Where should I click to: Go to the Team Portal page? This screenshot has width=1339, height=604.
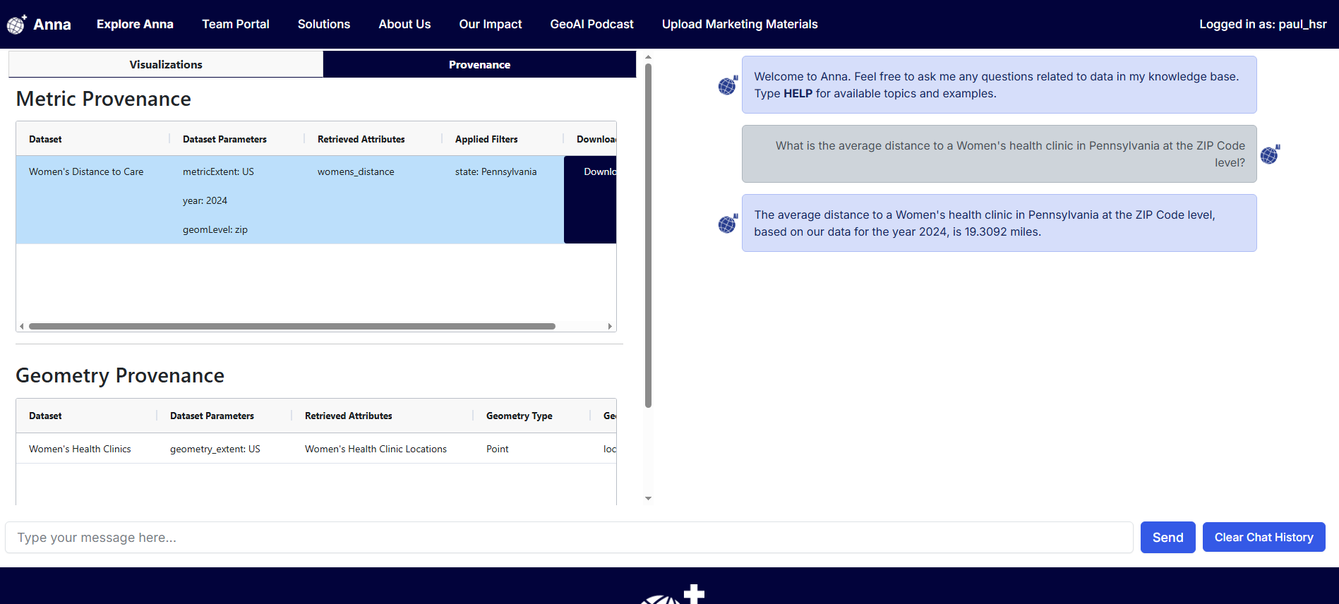coord(236,24)
